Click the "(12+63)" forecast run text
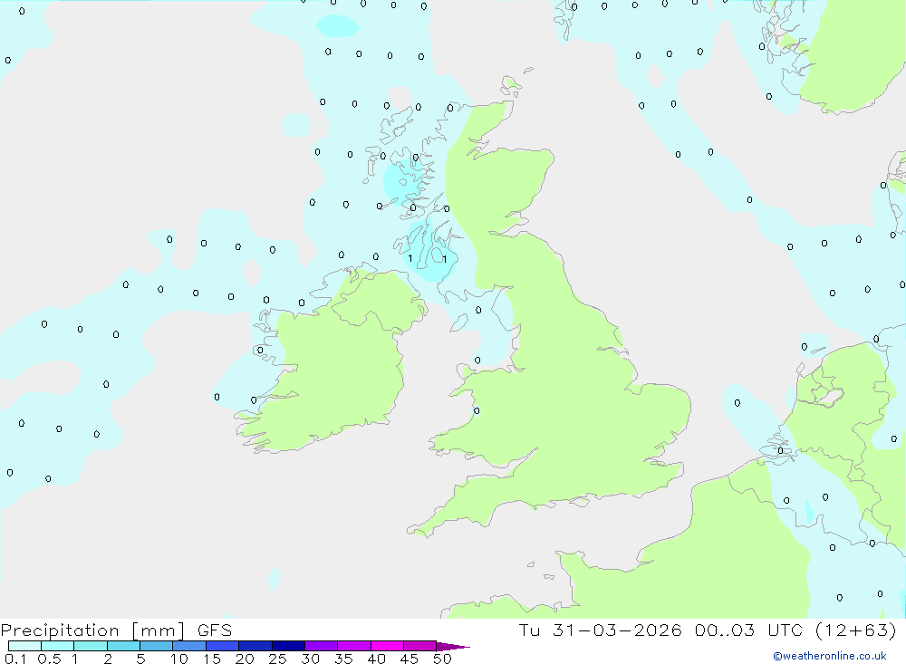Image resolution: width=906 pixels, height=664 pixels. pyautogui.click(x=856, y=630)
